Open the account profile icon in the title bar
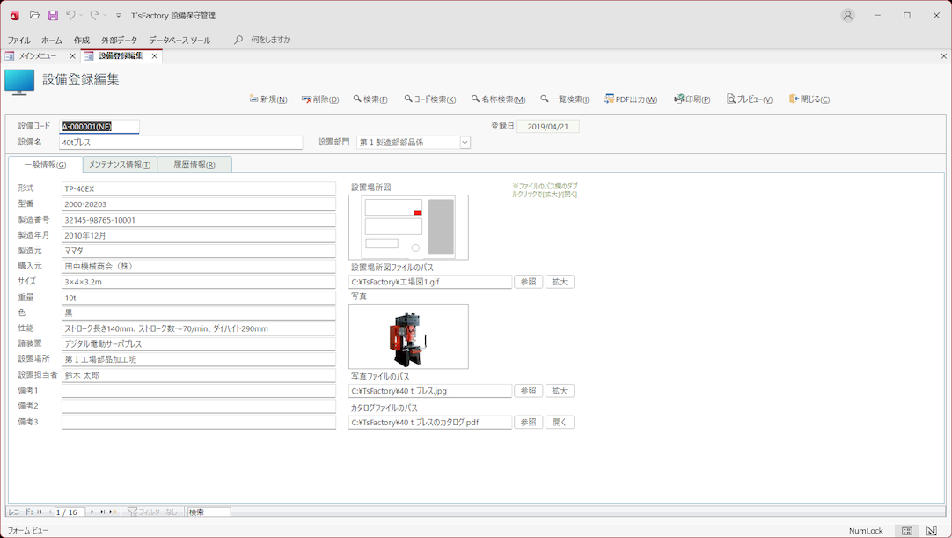Image resolution: width=952 pixels, height=538 pixels. click(847, 16)
